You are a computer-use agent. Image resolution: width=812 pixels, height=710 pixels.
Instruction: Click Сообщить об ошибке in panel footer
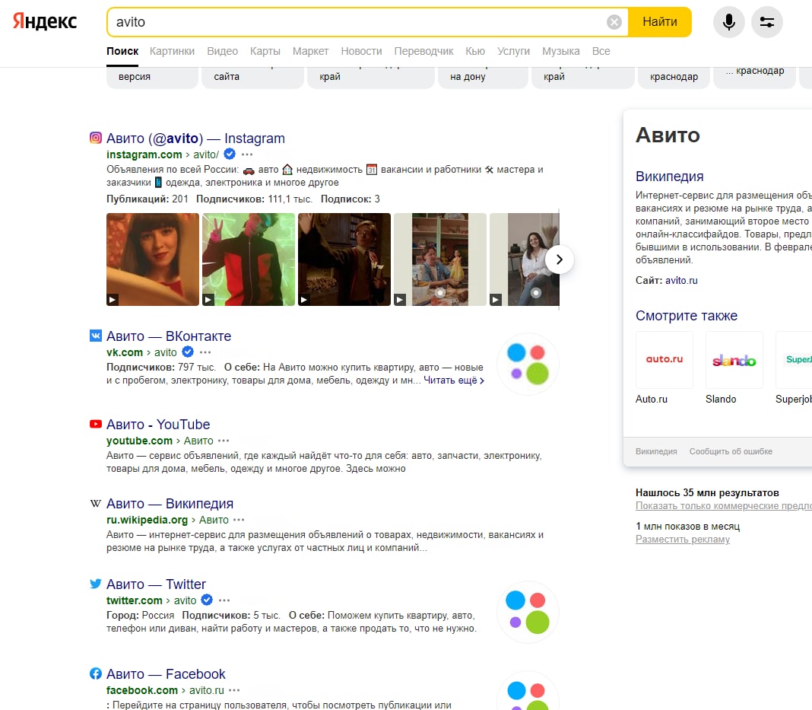pos(731,451)
